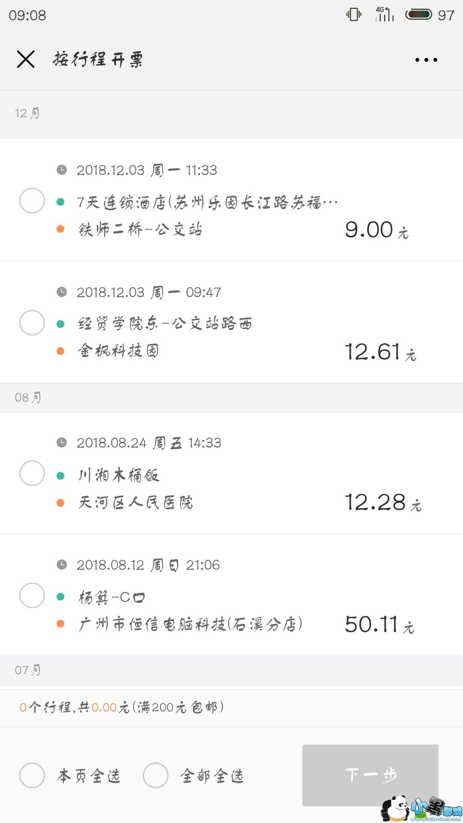The image size is (463, 823).
Task: Tap clock icon beside 2018.12.03 11:33
Action: [62, 170]
